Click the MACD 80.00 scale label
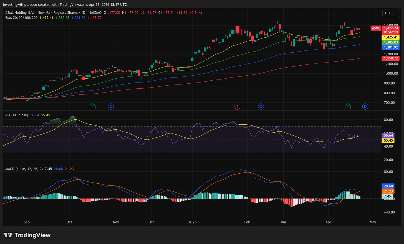Viewport: 404px width, 244px height. click(388, 172)
